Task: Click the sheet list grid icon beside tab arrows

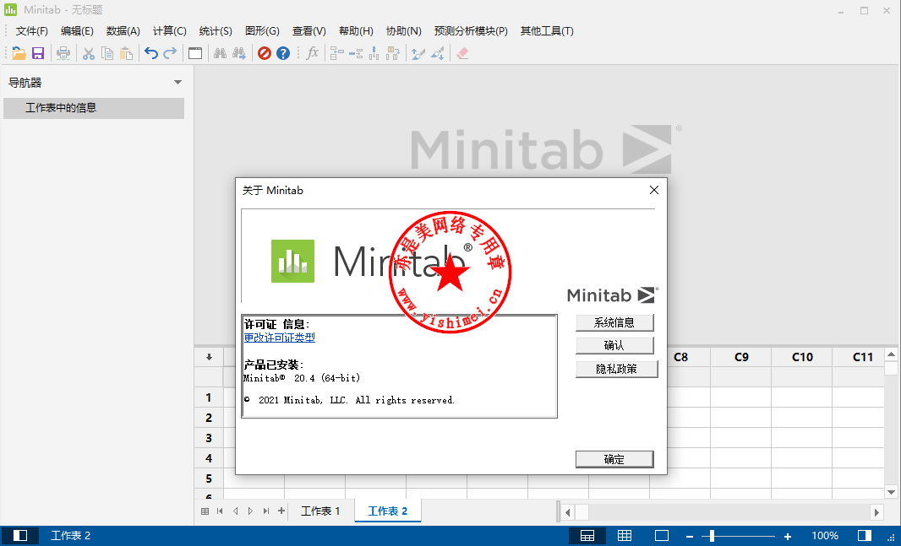Action: [x=205, y=511]
